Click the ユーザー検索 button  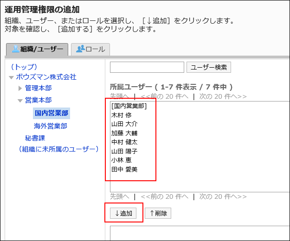point(209,67)
